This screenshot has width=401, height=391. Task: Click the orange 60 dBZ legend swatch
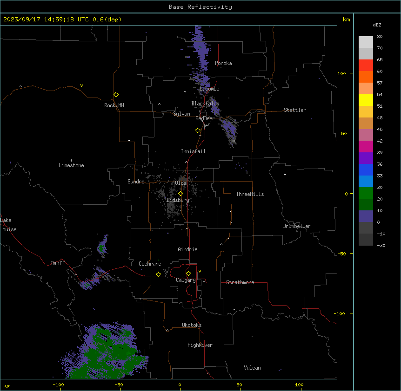pyautogui.click(x=366, y=77)
